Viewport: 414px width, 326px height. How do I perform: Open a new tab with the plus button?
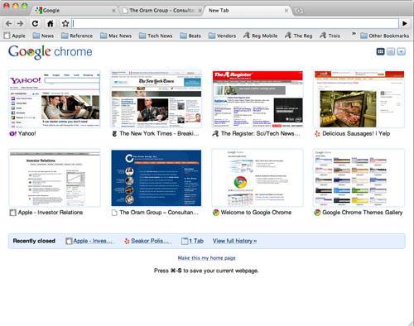tap(298, 11)
